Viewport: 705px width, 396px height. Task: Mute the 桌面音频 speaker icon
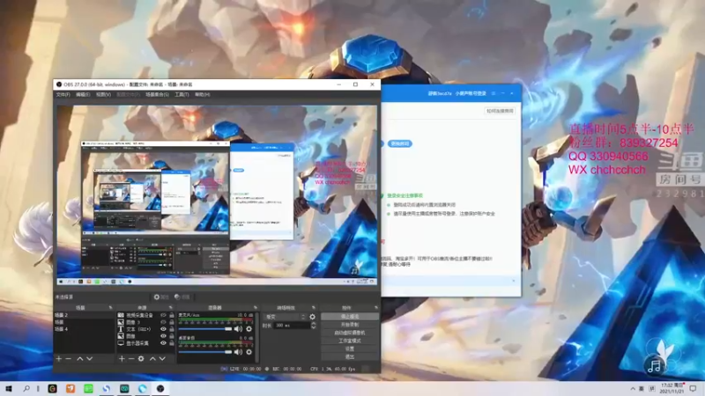coord(238,352)
